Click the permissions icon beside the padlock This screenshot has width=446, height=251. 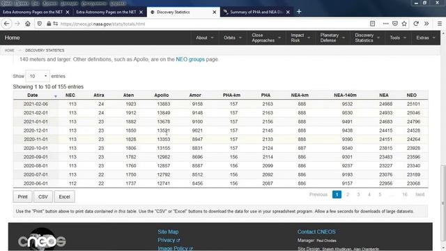tap(56, 24)
